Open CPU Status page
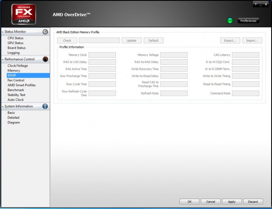The image size is (272, 209). click(16, 38)
